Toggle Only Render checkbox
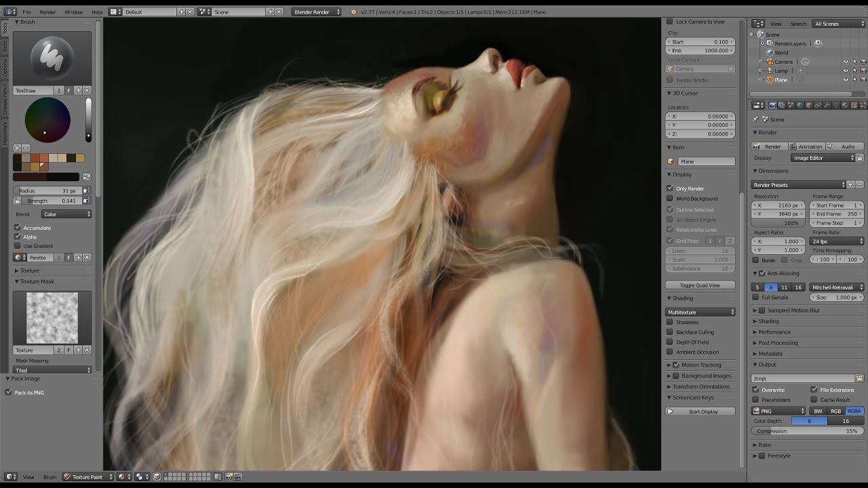Viewport: 868px width, 488px height. click(670, 188)
